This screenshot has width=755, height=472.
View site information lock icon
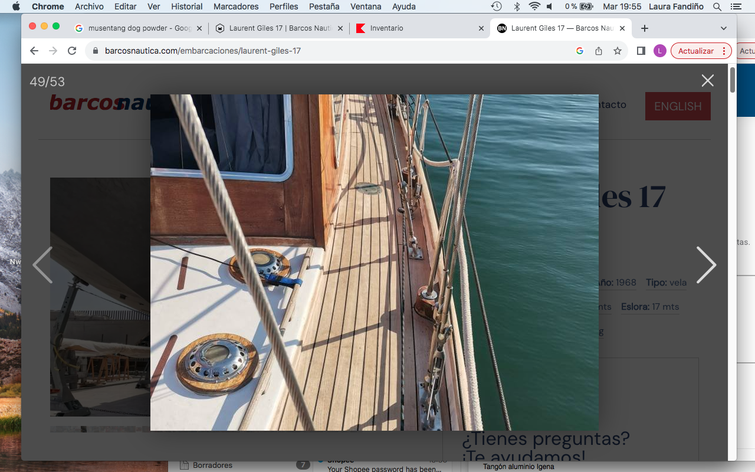96,51
